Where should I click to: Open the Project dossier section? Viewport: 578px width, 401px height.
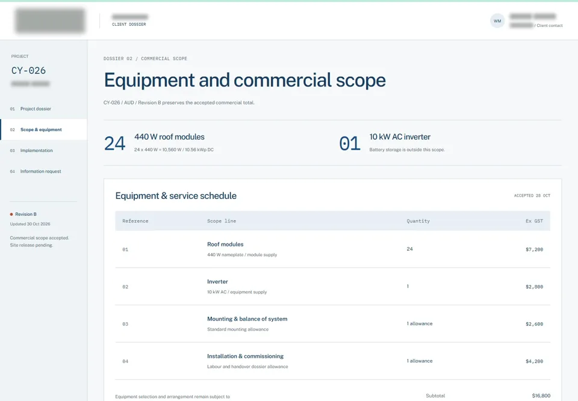[36, 109]
